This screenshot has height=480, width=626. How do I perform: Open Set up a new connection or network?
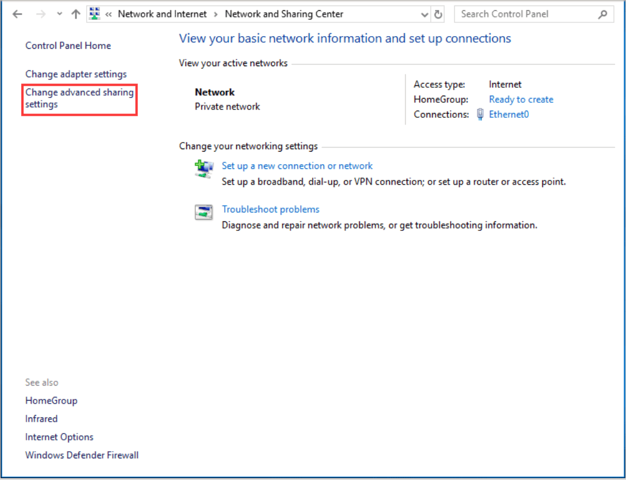pos(297,166)
